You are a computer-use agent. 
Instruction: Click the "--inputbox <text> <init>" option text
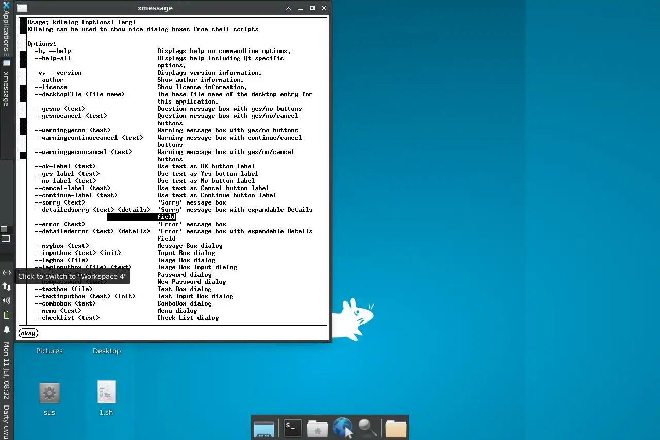tap(78, 253)
